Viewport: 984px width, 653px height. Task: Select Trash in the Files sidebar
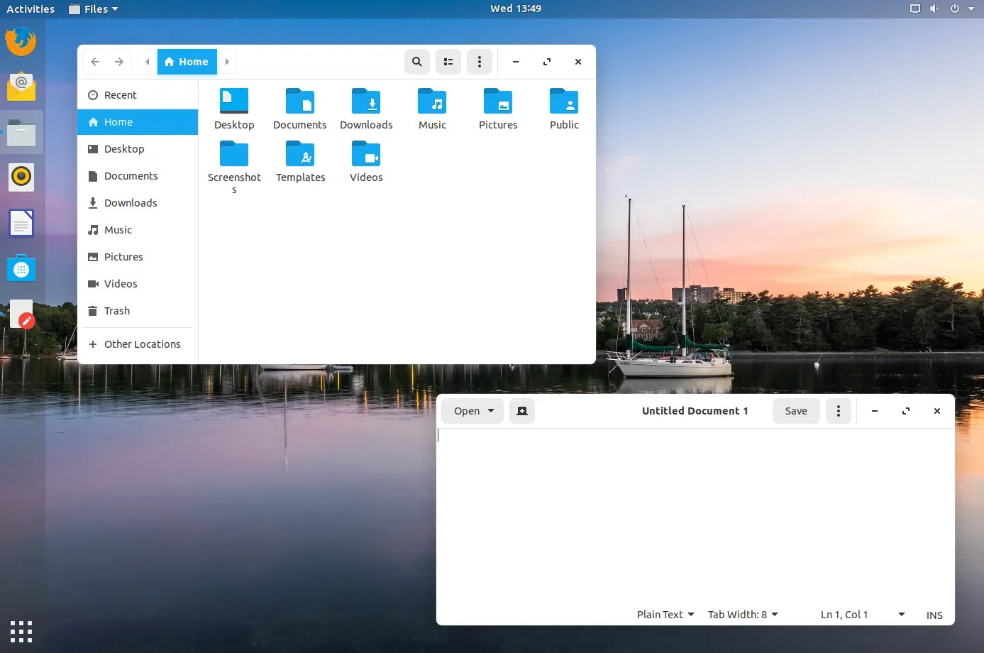click(117, 311)
